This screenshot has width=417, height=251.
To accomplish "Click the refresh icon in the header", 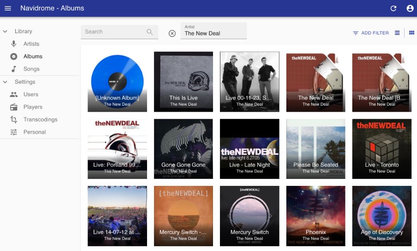I will 393,8.
